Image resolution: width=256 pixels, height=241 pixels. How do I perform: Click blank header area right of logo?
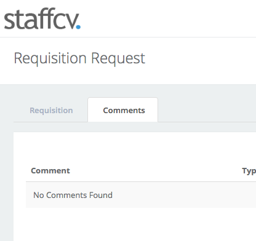(x=168, y=18)
